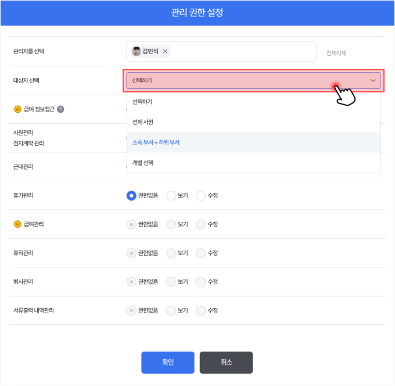
Task: Choose 소속 부서 + 하위 부서 option
Action: (156, 142)
